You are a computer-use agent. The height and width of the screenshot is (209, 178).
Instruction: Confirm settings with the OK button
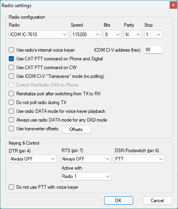click(118, 201)
